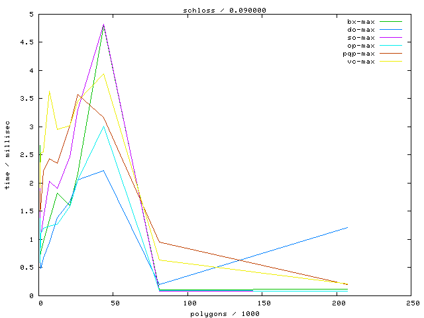Screen dimensions: 424x318
Task: Click the x-axis tick label 250
Action: [x=411, y=303]
